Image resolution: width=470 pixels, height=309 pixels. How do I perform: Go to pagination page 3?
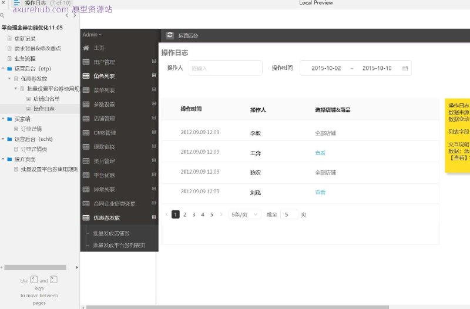[x=194, y=214]
